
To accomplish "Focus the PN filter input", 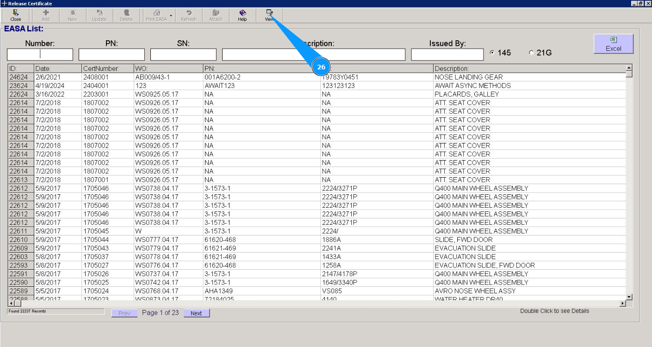I will click(x=112, y=55).
